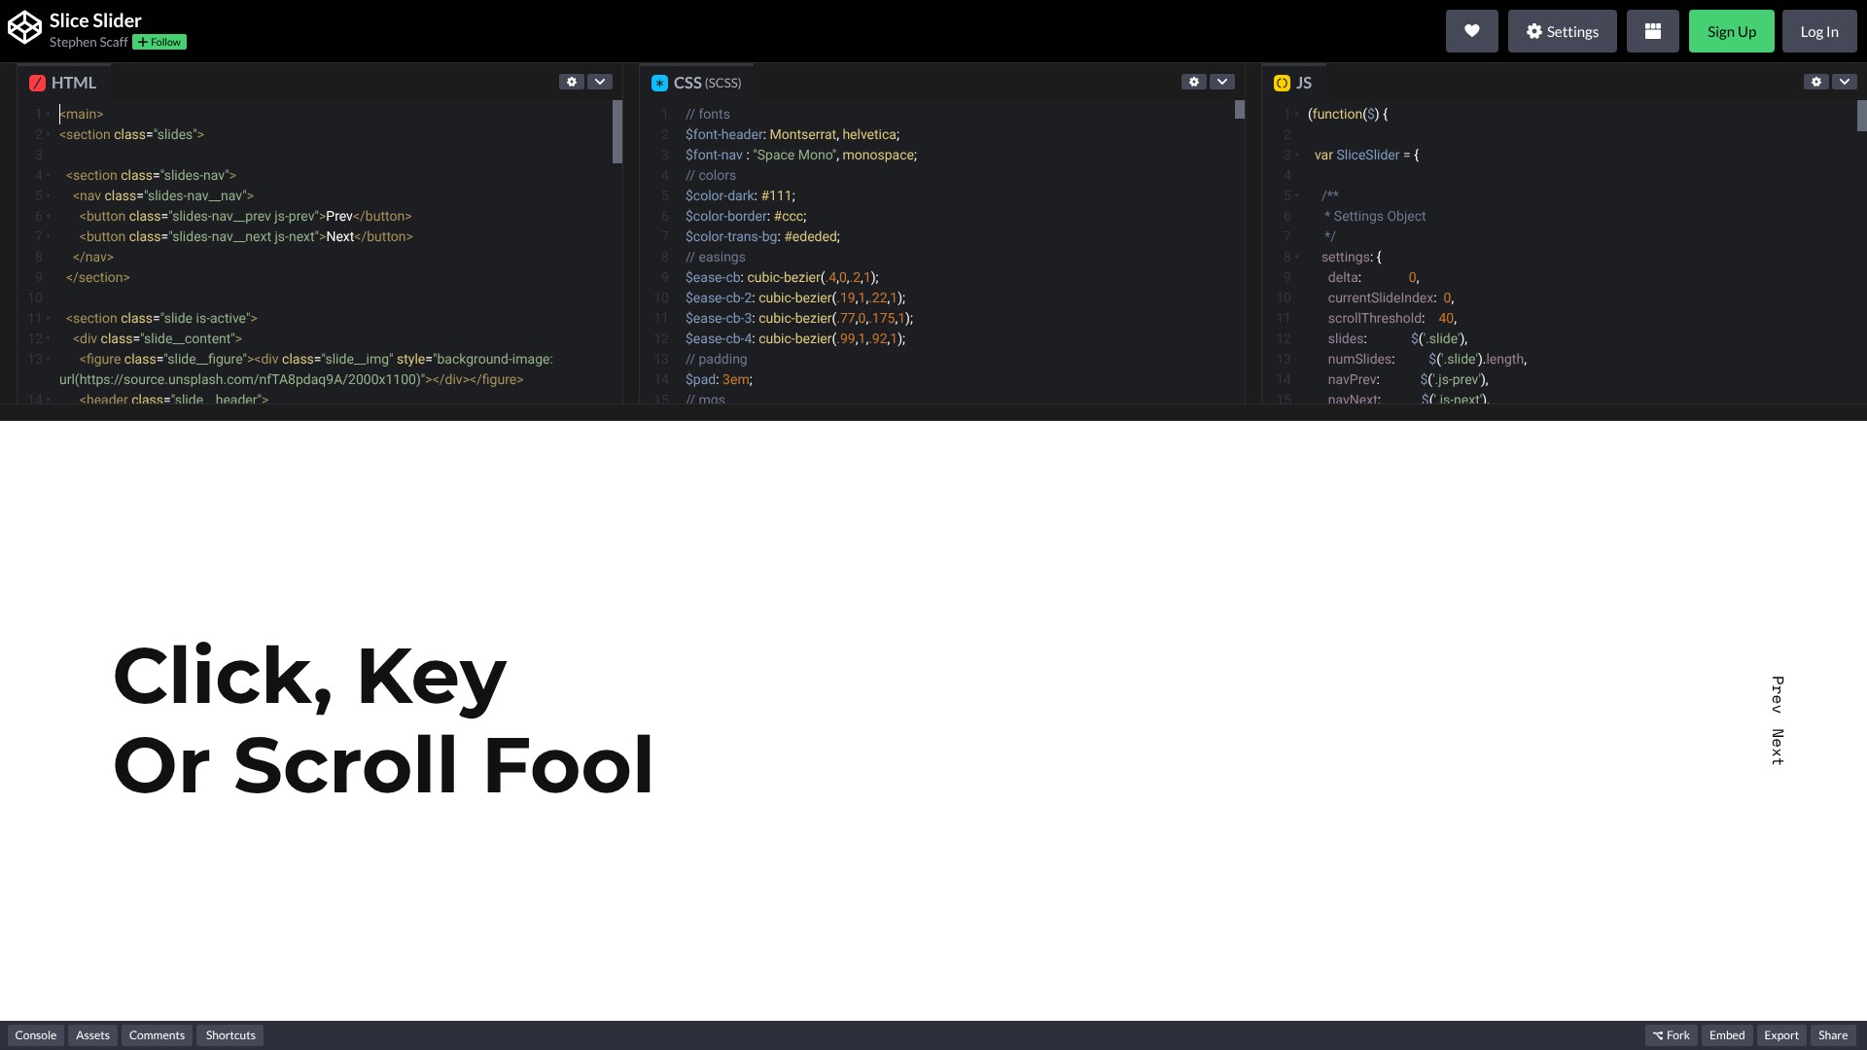This screenshot has width=1867, height=1050.
Task: Click the vertical Next slide button
Action: 1777,747
